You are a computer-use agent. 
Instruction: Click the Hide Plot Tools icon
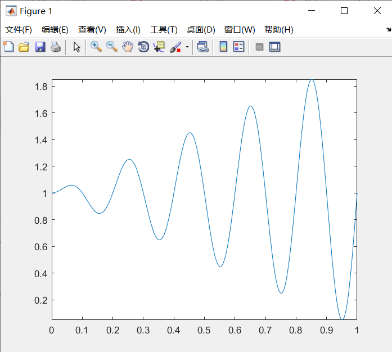click(x=259, y=47)
